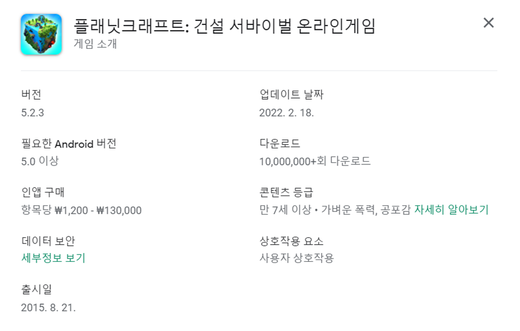Close the game info dialog
This screenshot has width=520, height=331.
[488, 23]
